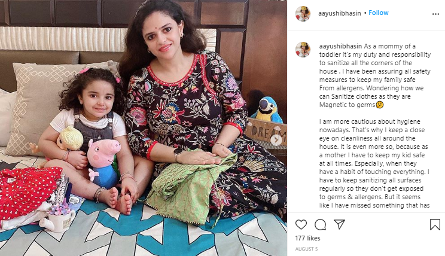Follow aayushibhasin
This screenshot has height=256, width=445.
[x=378, y=13]
